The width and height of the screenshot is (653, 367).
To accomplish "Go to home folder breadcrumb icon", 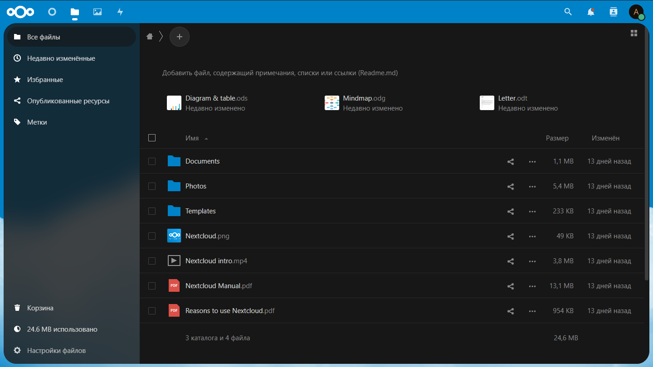I will (150, 37).
